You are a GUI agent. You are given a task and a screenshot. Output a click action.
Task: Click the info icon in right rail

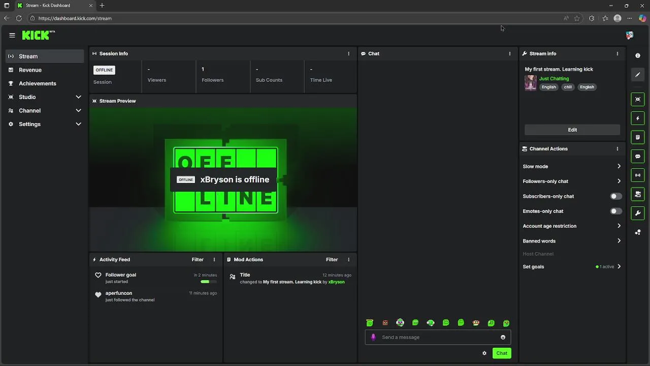point(638,56)
